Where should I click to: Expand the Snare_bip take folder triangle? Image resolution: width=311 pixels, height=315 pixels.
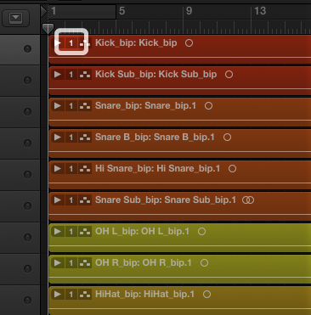(x=58, y=106)
